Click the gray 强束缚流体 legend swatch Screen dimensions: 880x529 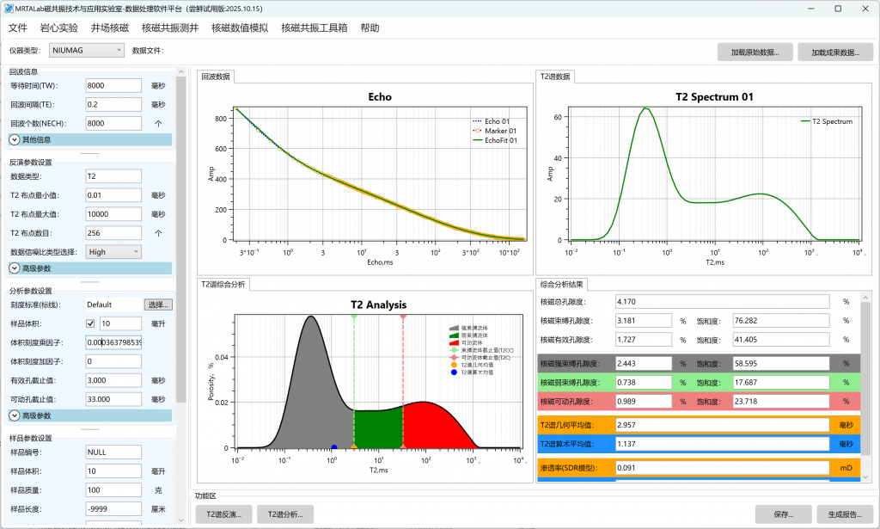[x=453, y=329]
